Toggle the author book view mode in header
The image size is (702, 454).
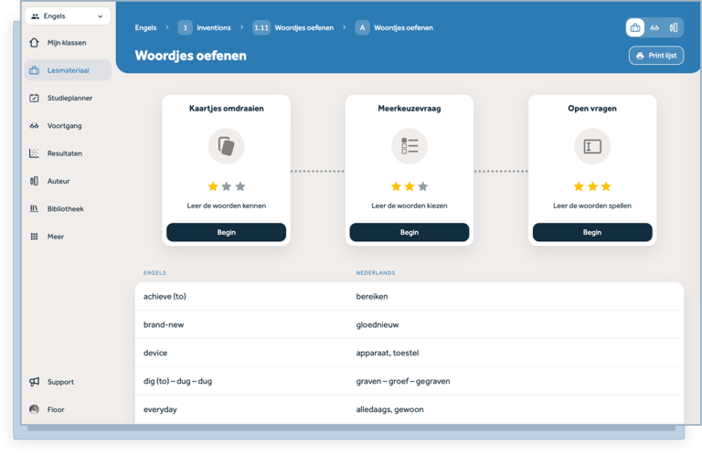[674, 27]
